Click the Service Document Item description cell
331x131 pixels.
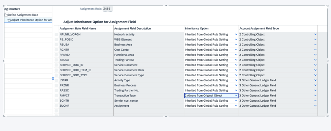pos(149,70)
